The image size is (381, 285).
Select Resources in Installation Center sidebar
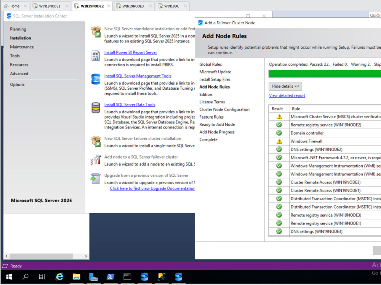pos(19,65)
